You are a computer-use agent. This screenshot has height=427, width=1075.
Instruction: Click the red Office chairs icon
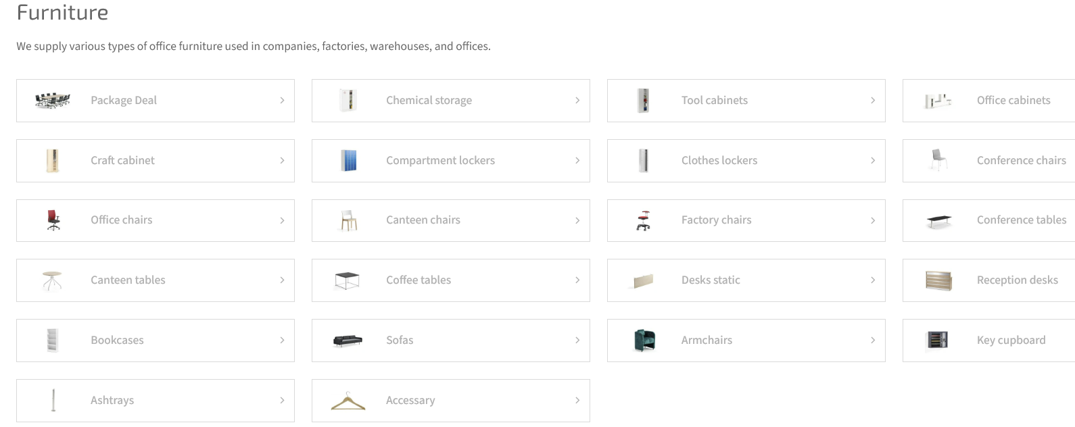pos(53,220)
